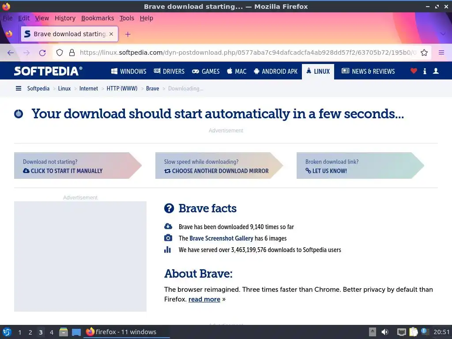Bookmark this page with the star icon

pyautogui.click(x=424, y=53)
